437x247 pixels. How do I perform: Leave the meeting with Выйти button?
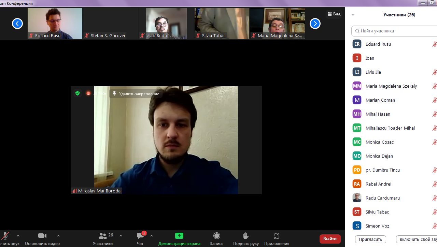(x=330, y=239)
